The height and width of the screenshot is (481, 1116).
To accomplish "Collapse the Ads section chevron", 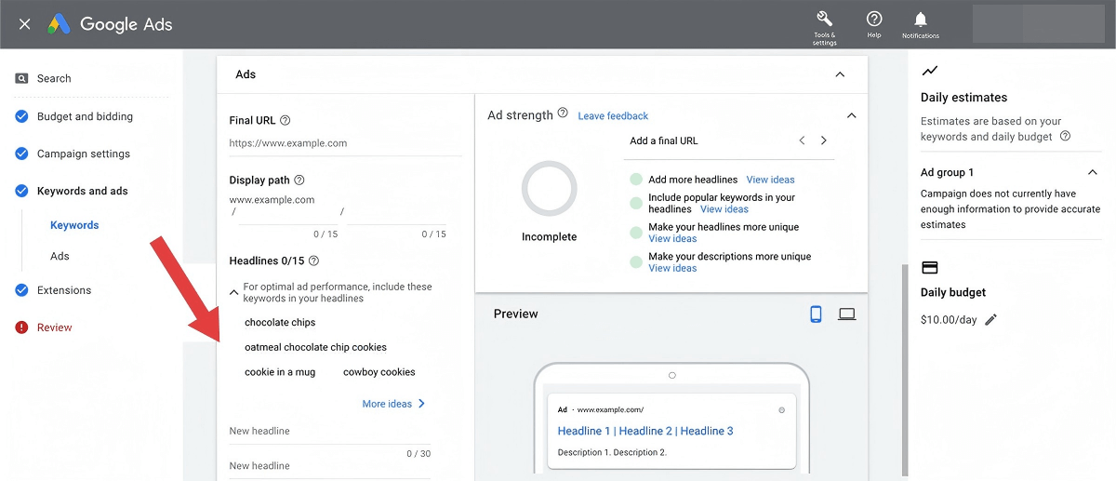I will [x=840, y=74].
